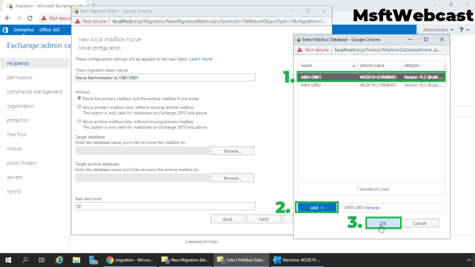Launch Internet Explorer from the taskbar
The width and height of the screenshot is (475, 267).
click(59, 260)
